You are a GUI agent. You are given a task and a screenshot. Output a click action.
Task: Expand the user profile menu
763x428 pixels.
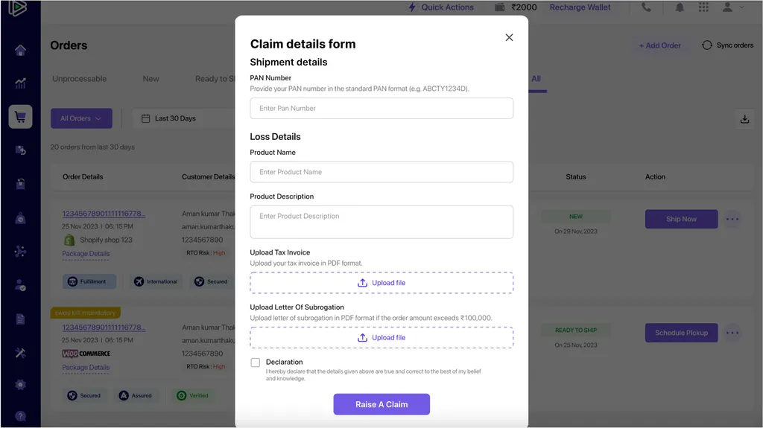point(732,7)
